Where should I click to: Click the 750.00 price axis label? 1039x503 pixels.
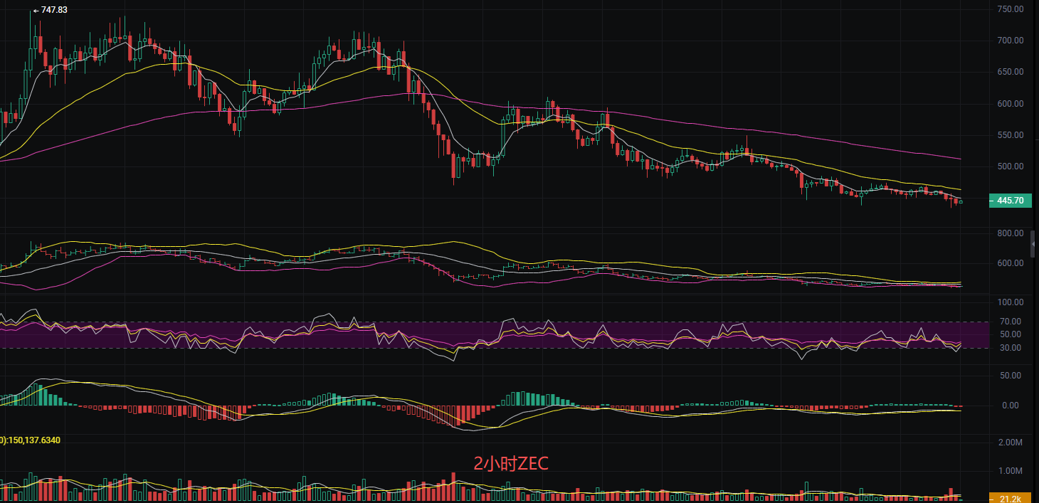(x=1011, y=9)
